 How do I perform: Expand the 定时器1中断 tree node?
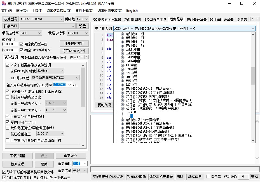pos(122,34)
